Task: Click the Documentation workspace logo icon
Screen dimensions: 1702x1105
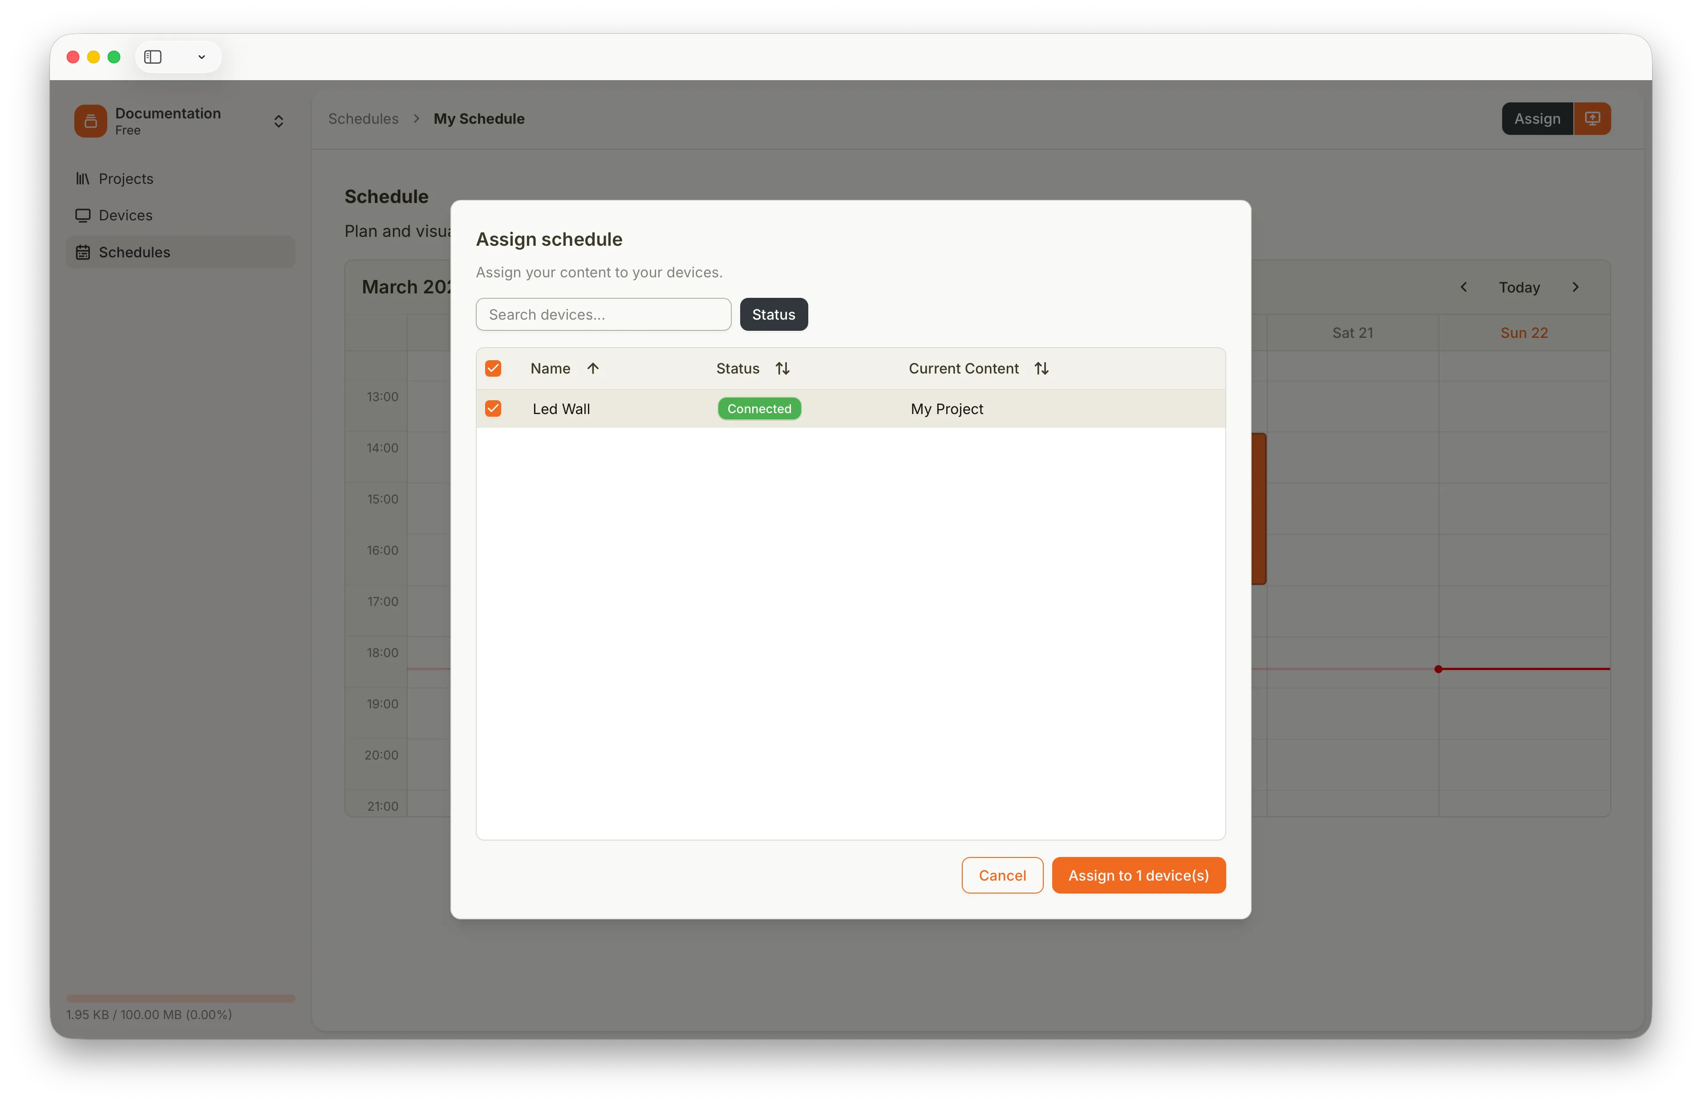Action: pos(91,121)
